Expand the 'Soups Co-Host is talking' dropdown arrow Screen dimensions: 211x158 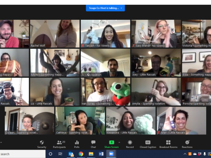121,8
